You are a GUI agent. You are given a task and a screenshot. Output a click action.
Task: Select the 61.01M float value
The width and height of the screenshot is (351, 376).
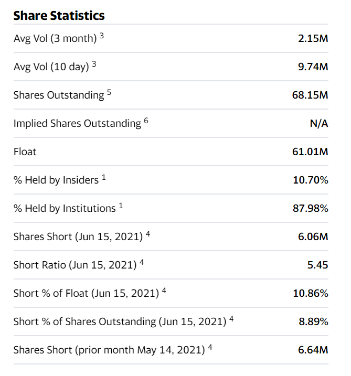pyautogui.click(x=311, y=152)
